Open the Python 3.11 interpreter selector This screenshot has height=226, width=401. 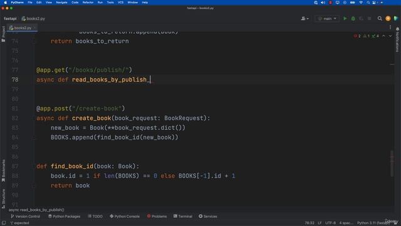coord(373,223)
